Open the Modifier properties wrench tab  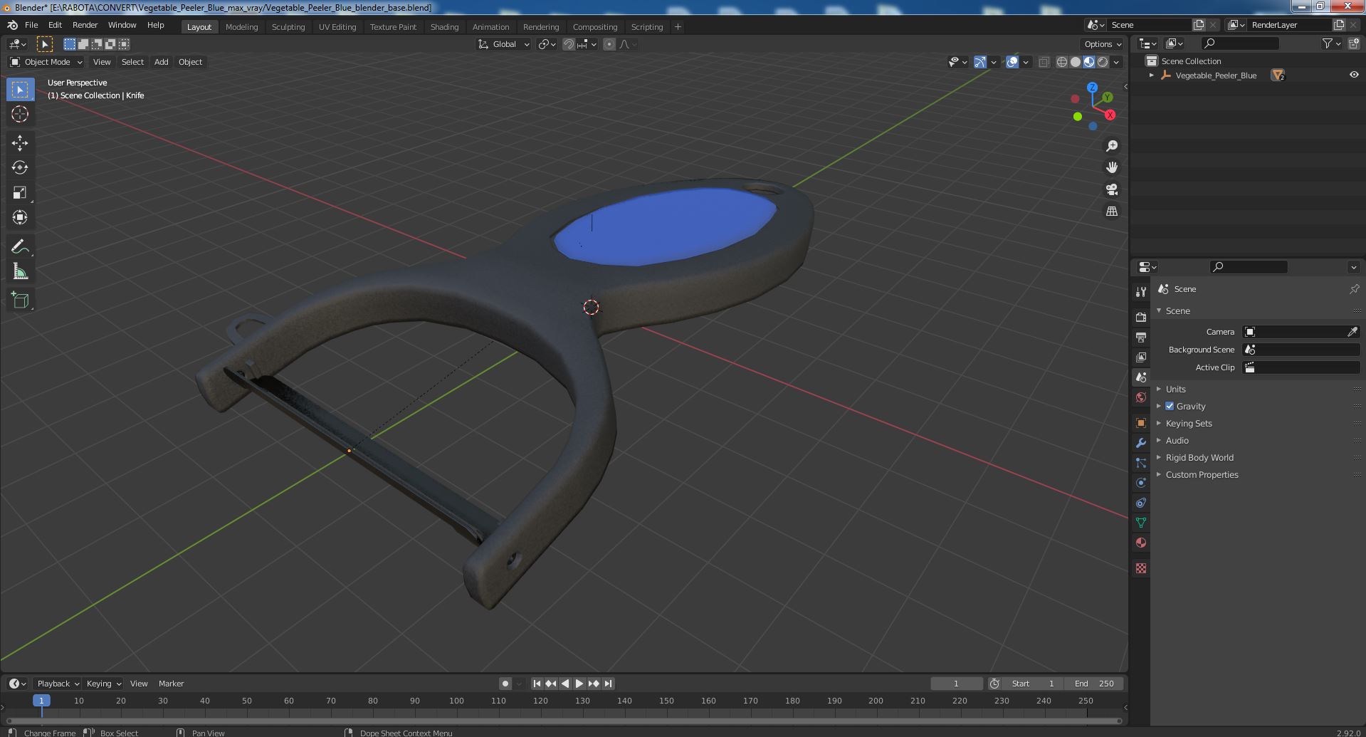1141,443
